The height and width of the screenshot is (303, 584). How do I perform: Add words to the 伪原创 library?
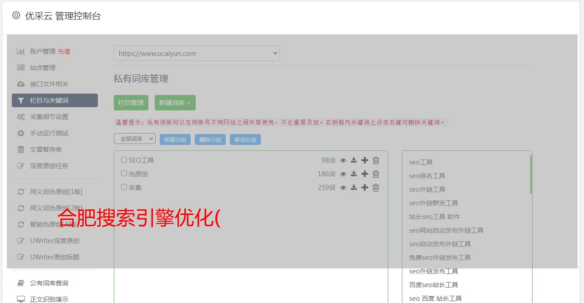click(x=365, y=174)
